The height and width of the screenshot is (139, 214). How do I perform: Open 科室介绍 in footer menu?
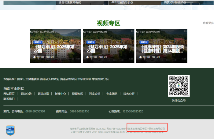tap(94, 94)
